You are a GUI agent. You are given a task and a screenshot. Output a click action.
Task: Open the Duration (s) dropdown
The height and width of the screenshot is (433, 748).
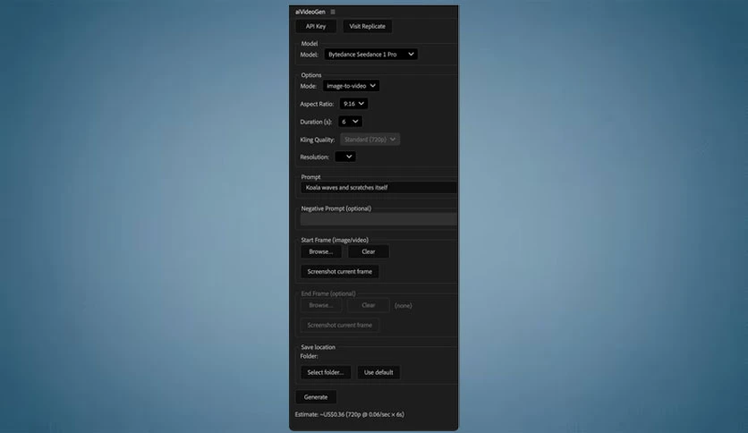click(350, 122)
